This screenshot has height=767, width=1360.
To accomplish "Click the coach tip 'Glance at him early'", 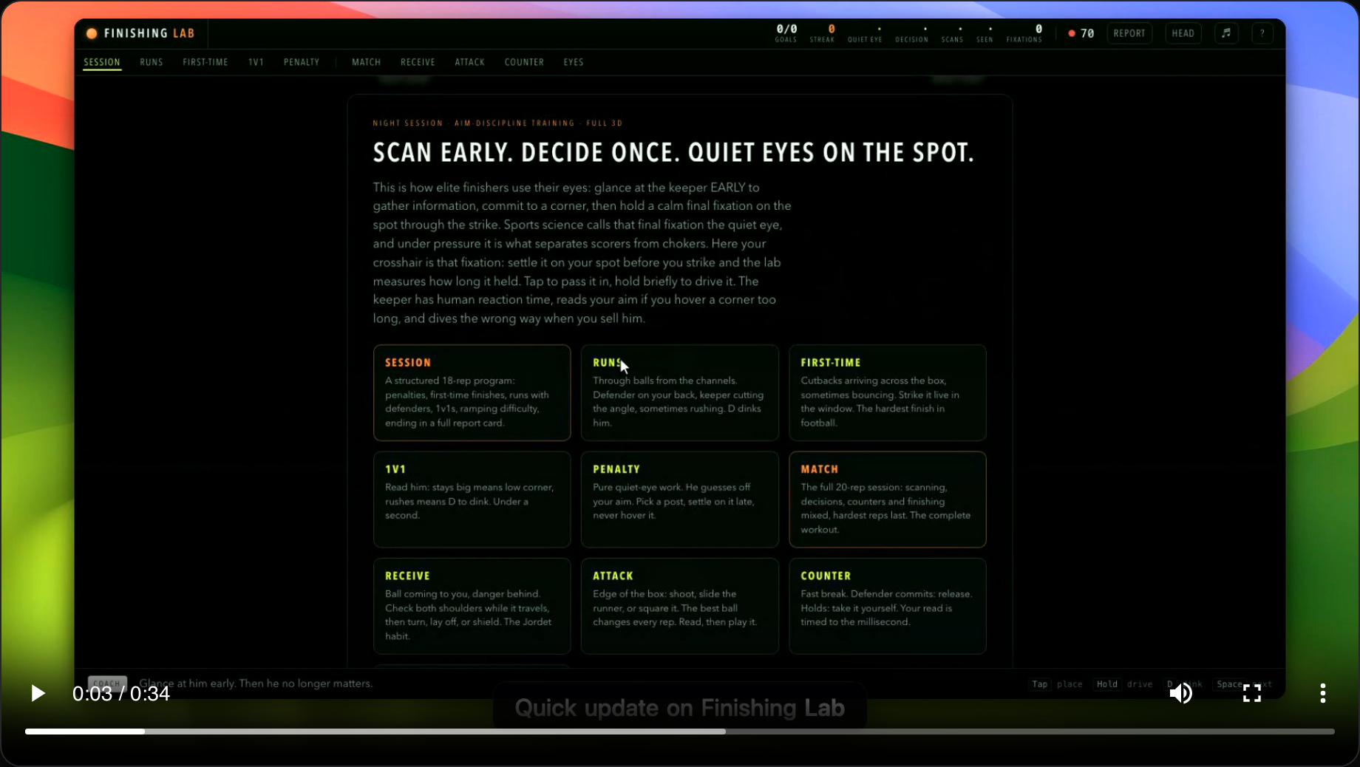I will tap(256, 684).
